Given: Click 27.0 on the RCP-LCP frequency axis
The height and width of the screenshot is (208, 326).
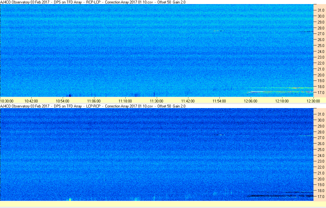Looking at the screenshot, I should (x=321, y=34).
